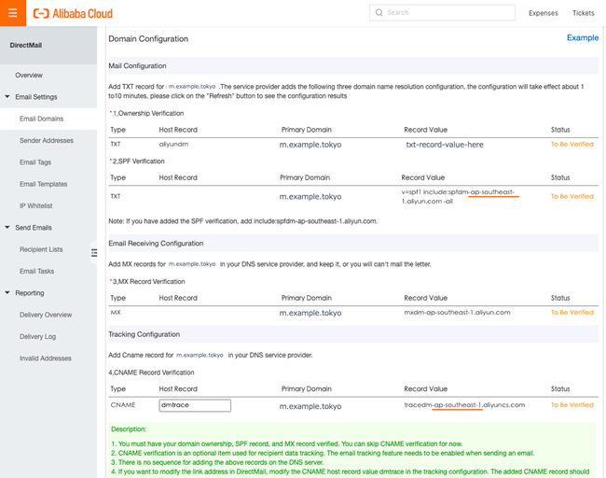Click the Ownership Verification 'To Be Verified' status

pyautogui.click(x=572, y=145)
